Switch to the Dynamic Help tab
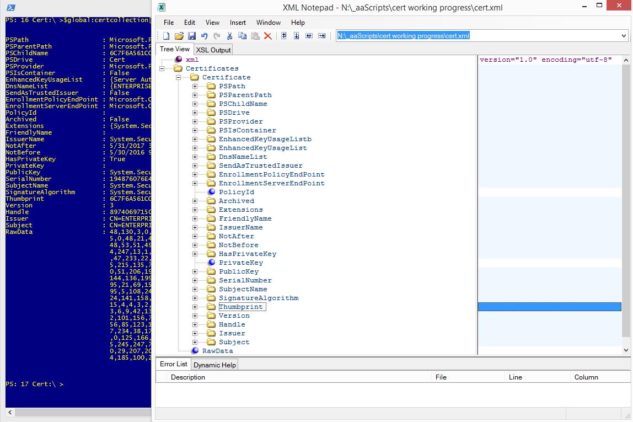 pyautogui.click(x=214, y=365)
